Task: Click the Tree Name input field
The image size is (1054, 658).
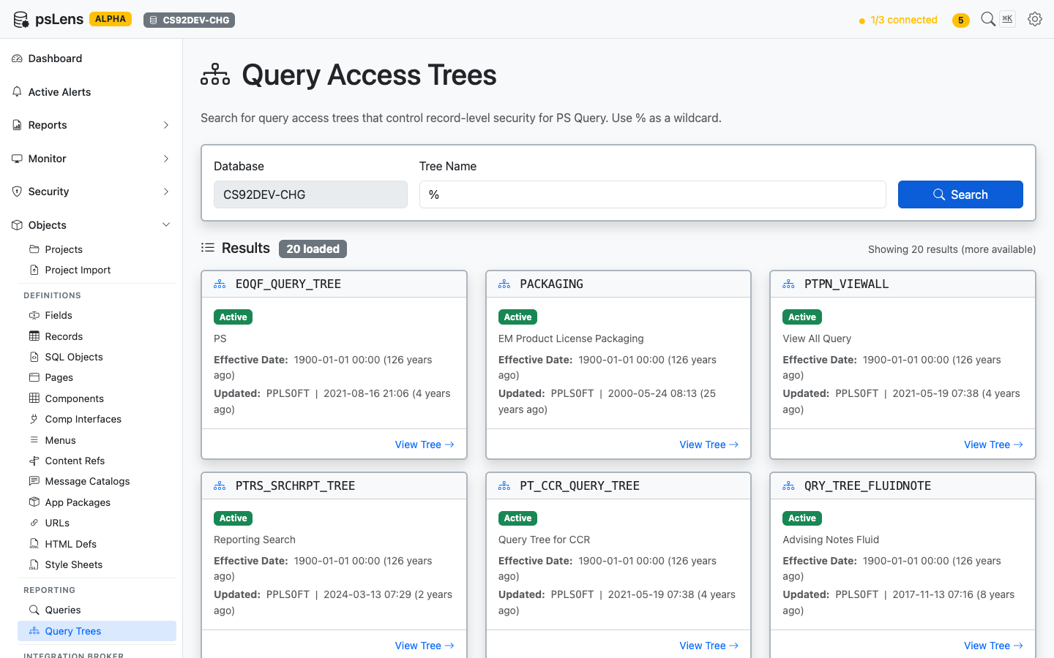Action: (652, 194)
